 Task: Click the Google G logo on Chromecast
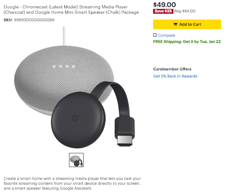point(75,118)
